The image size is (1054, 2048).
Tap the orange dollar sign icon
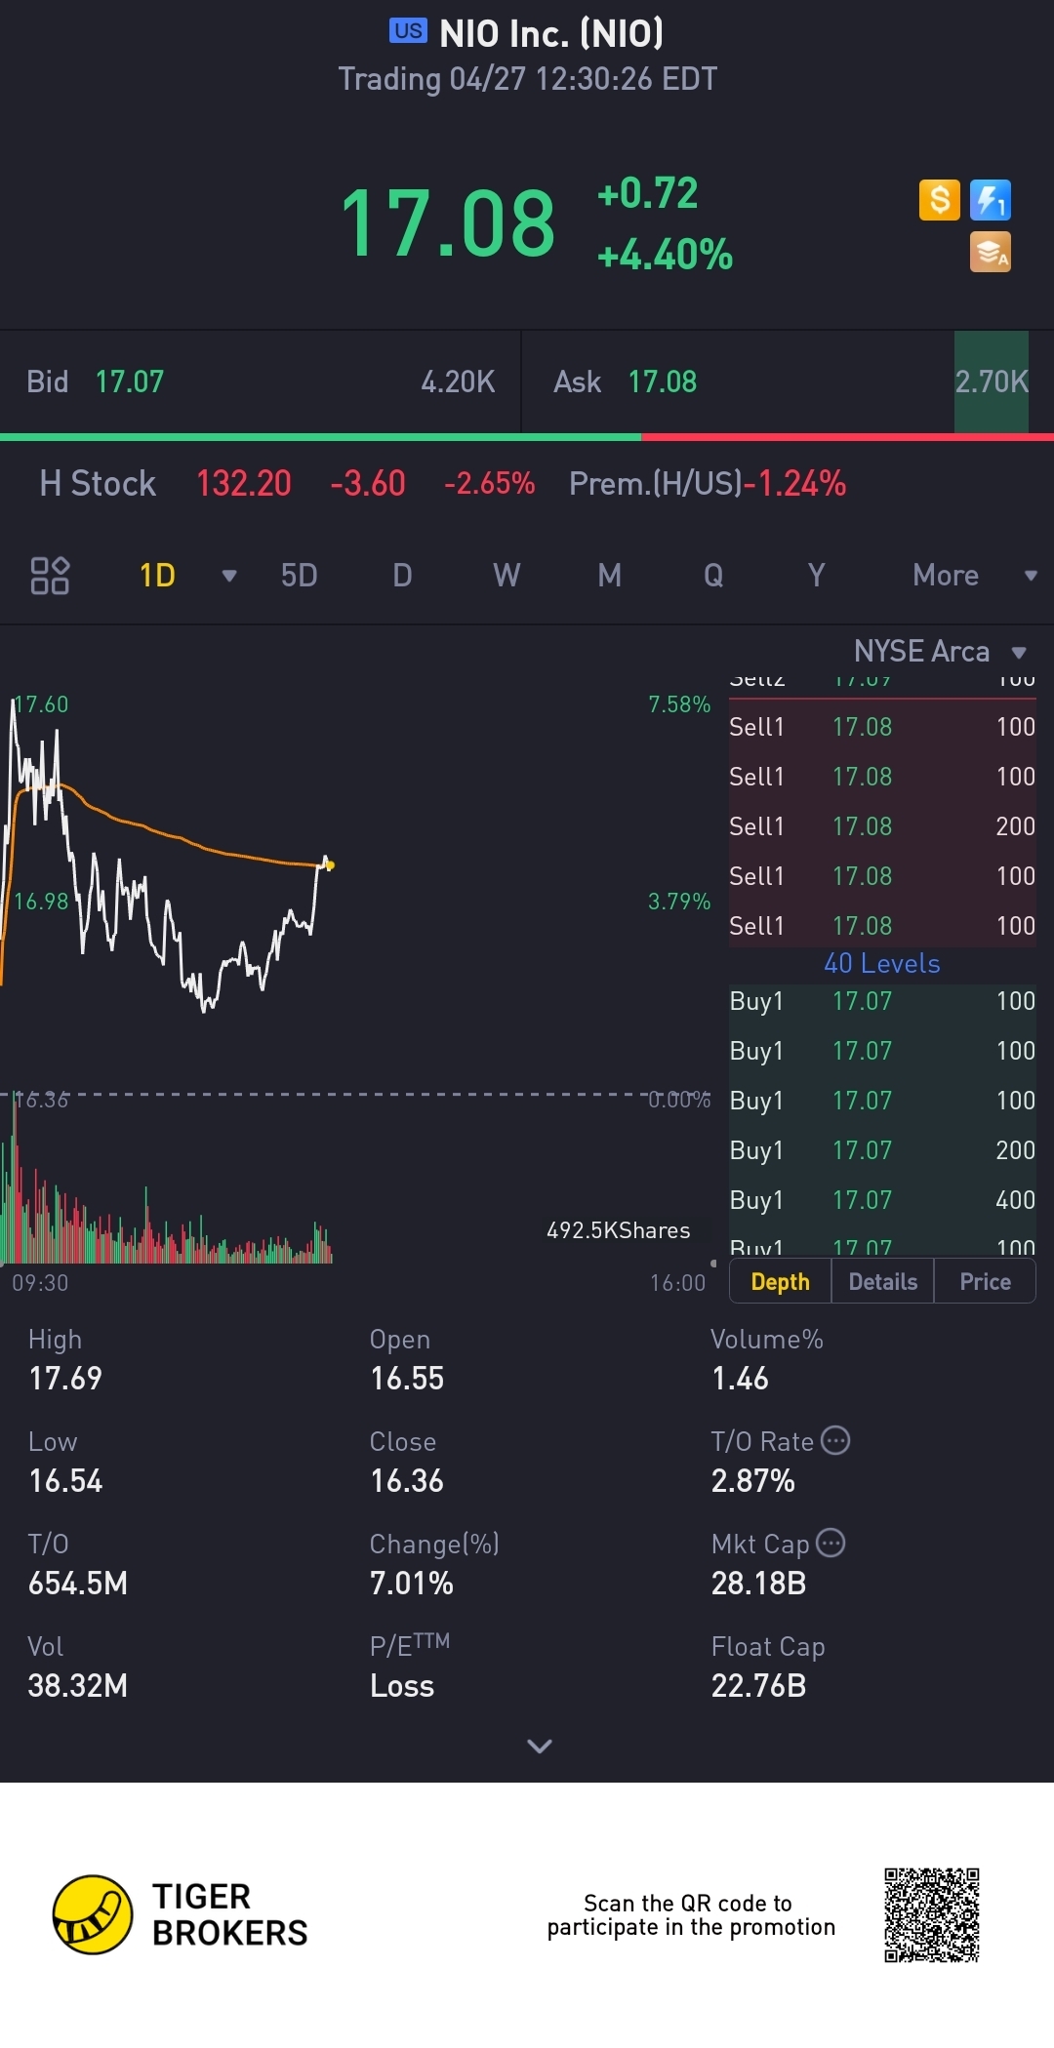tap(940, 200)
